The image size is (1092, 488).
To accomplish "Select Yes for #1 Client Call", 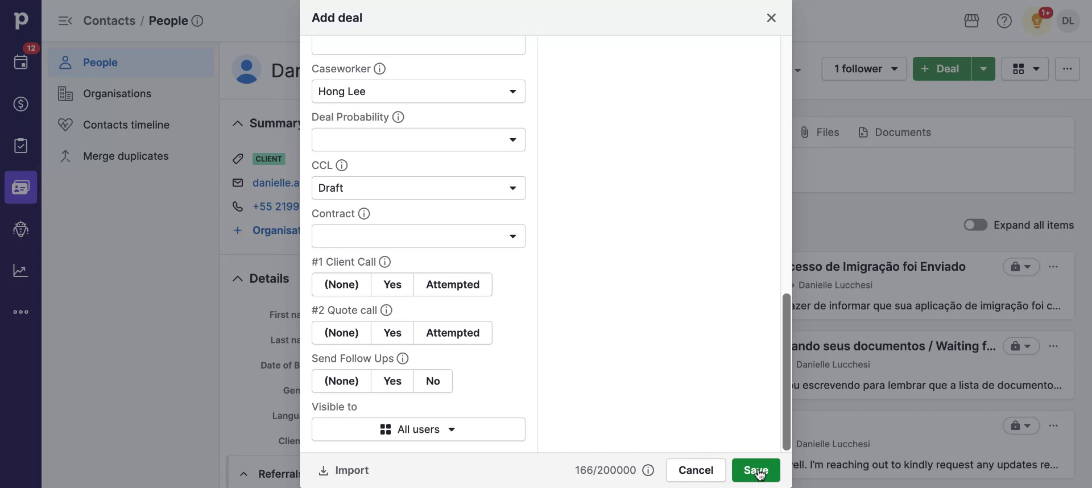I will [392, 284].
